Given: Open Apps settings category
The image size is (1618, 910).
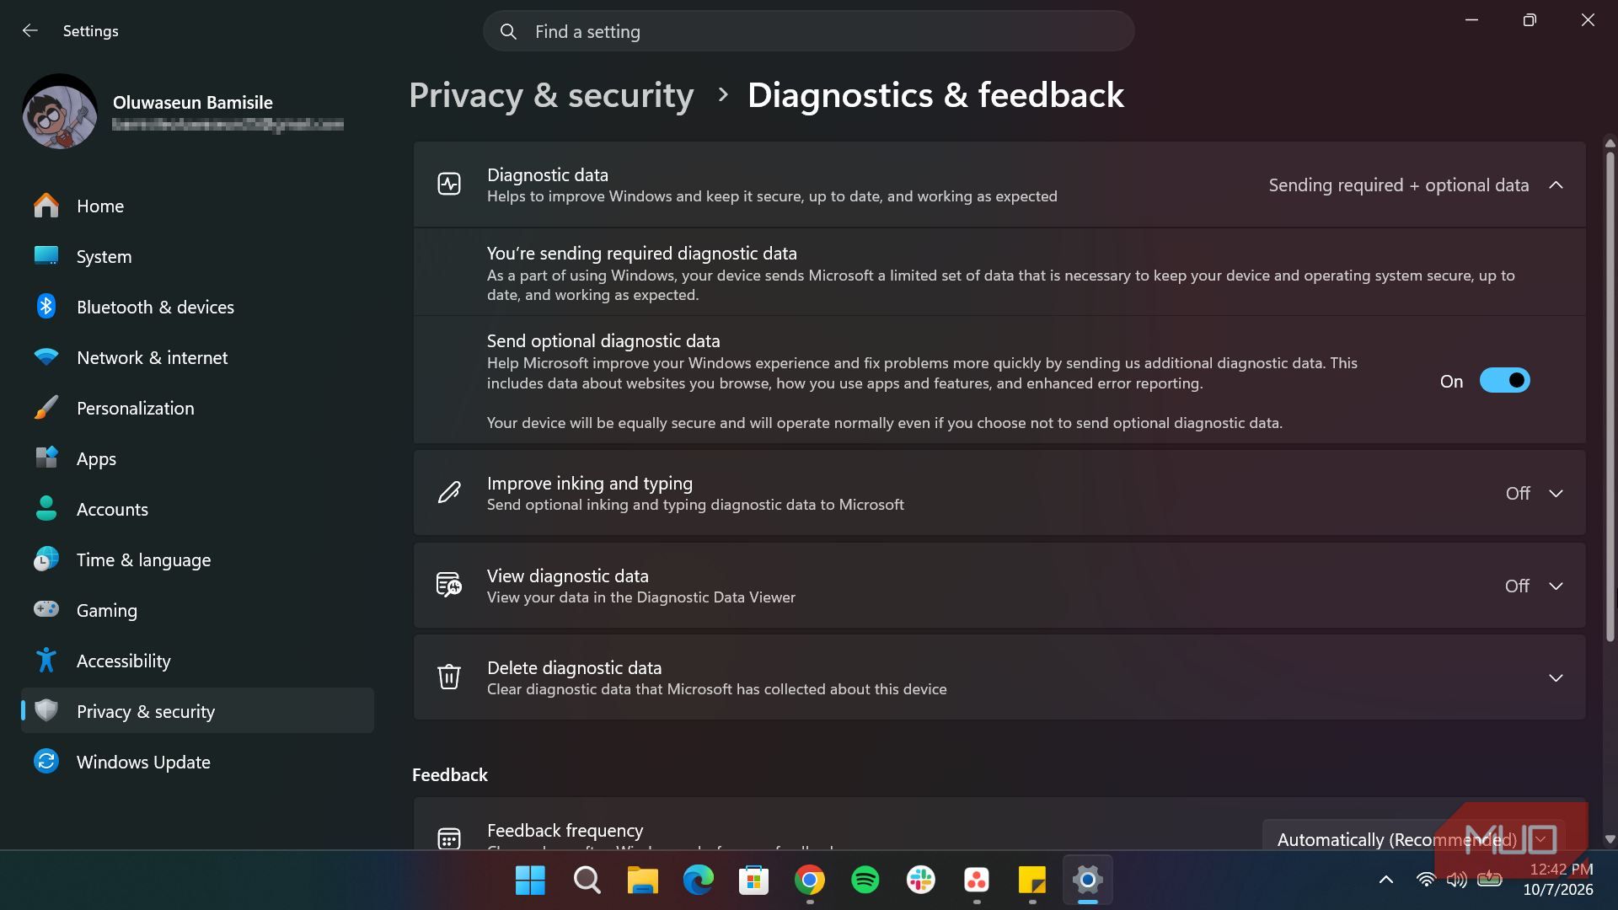Looking at the screenshot, I should tap(197, 458).
